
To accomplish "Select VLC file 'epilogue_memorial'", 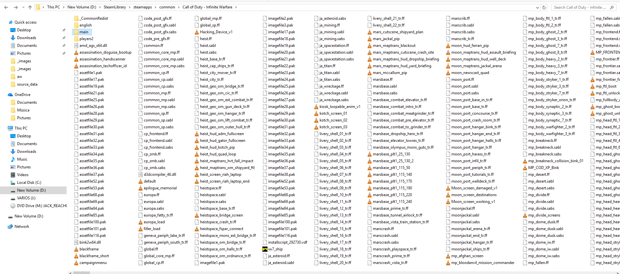I will coord(160,188).
